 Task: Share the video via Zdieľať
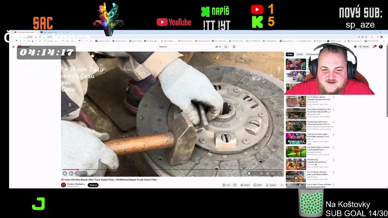click(x=245, y=185)
